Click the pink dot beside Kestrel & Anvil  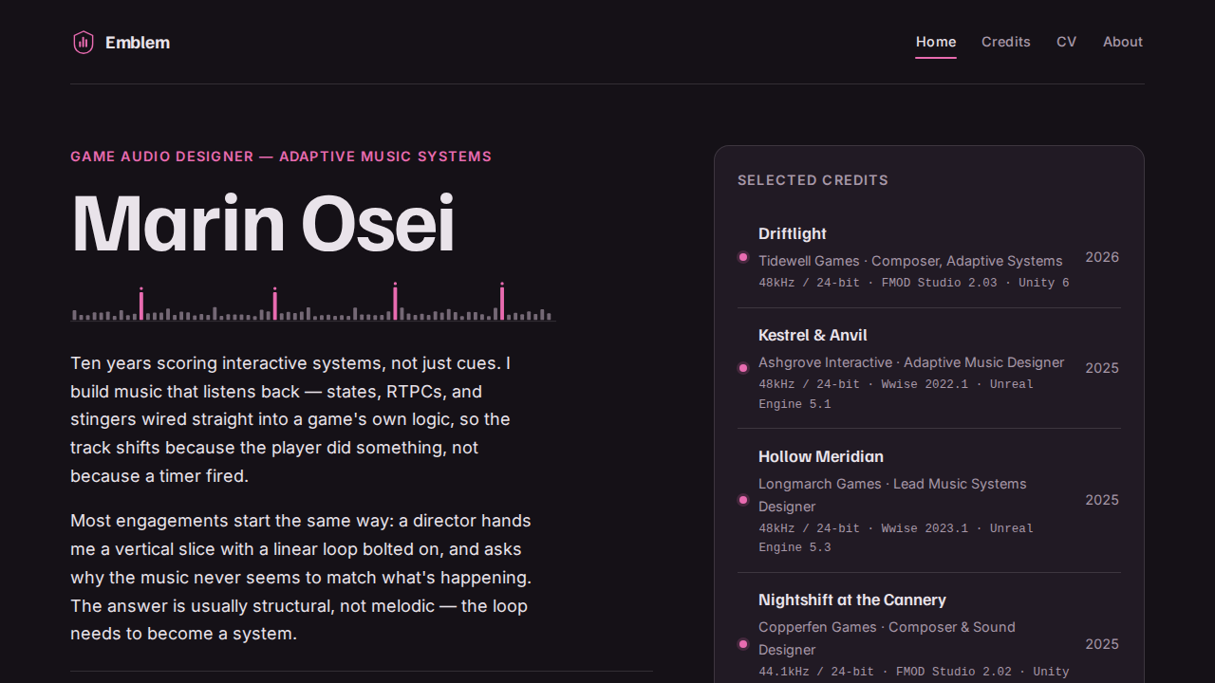coord(743,368)
